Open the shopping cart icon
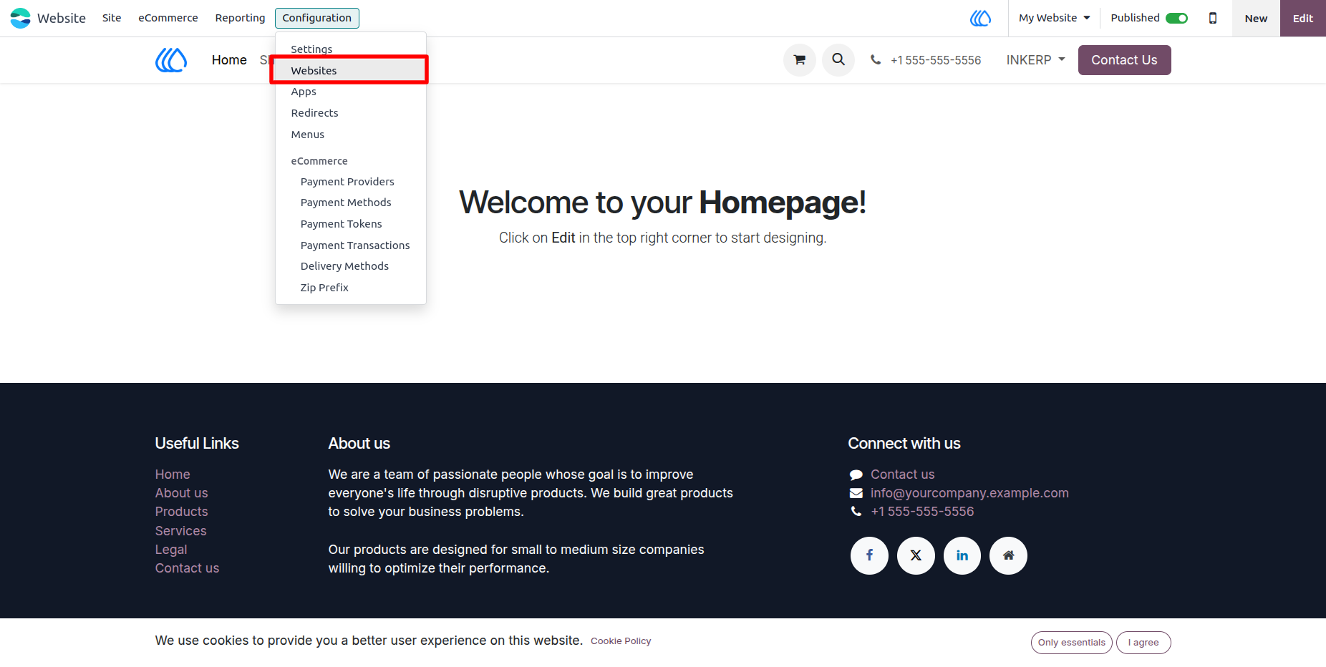 (x=800, y=60)
